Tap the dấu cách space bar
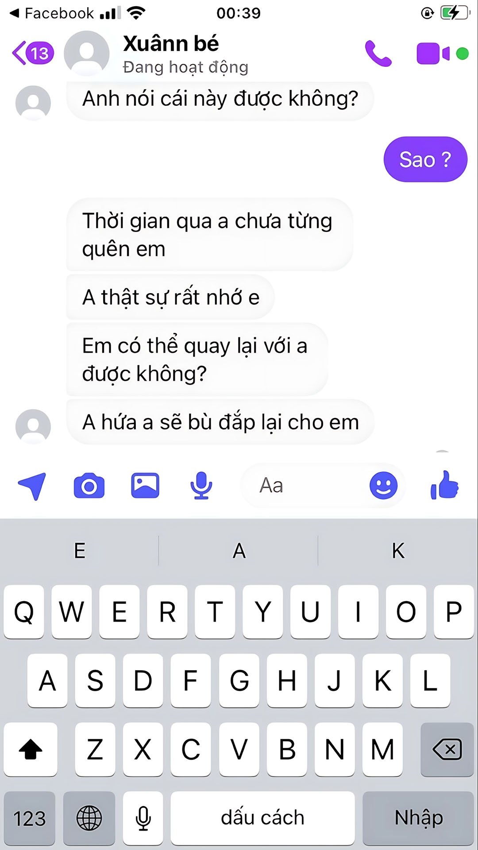 (262, 818)
